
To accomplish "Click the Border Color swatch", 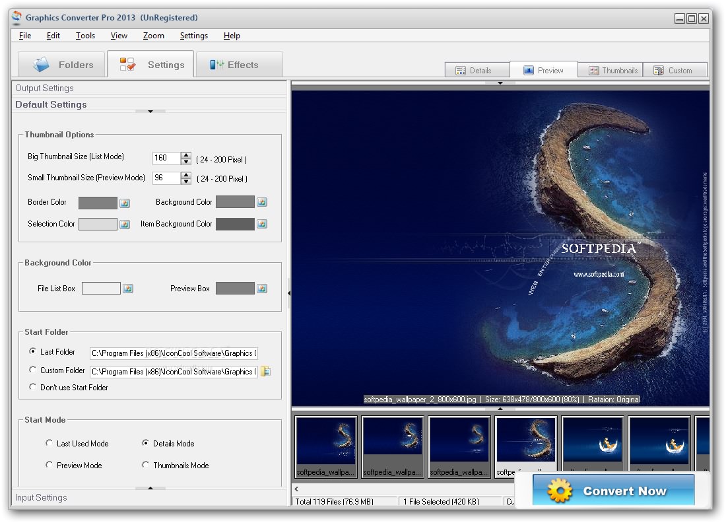I will tap(98, 203).
